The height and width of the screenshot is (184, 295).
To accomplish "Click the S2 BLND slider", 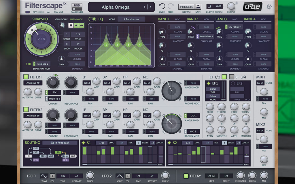I will coord(247,155).
